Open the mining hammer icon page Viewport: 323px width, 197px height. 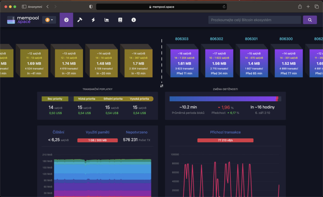point(80,20)
